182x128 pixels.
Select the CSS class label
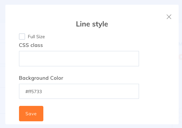pos(31,45)
